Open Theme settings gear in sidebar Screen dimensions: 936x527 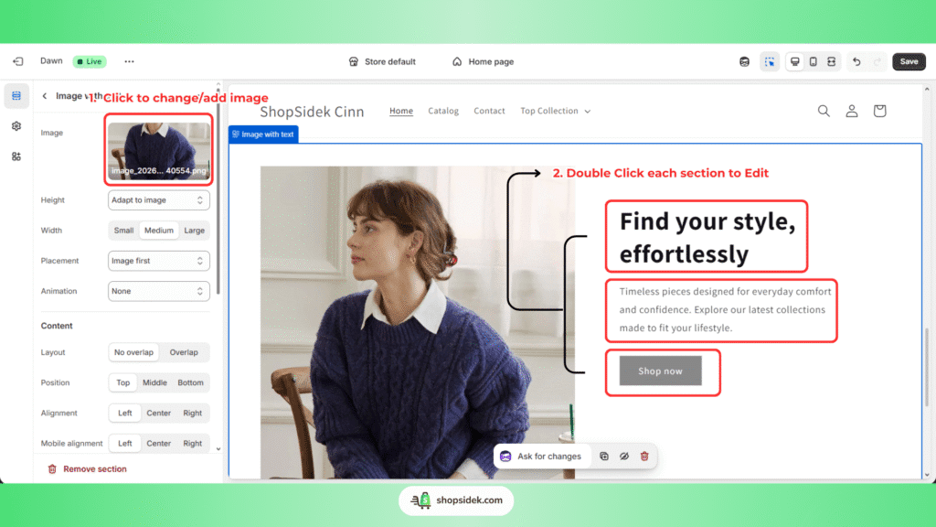(x=16, y=126)
